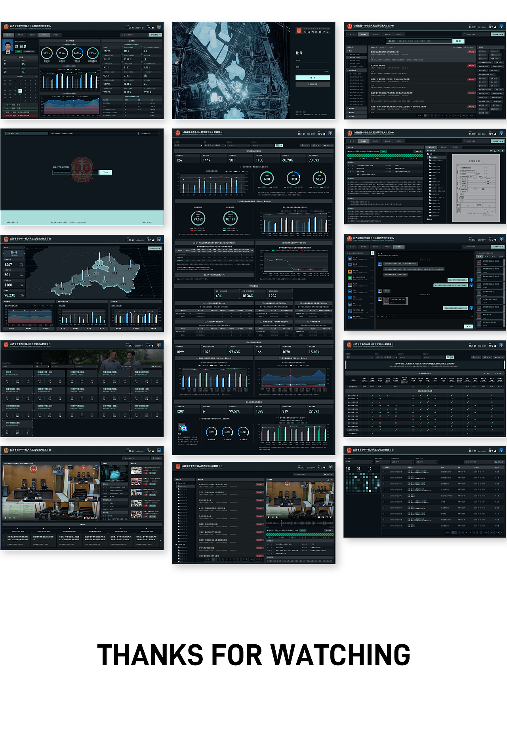Click the 导出 export icon on the statistics dashboard
507x729 pixels.
tap(317, 145)
